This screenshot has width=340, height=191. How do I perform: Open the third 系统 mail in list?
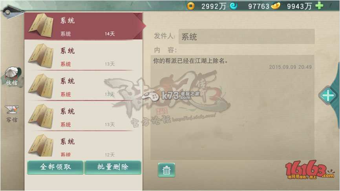coord(84,86)
